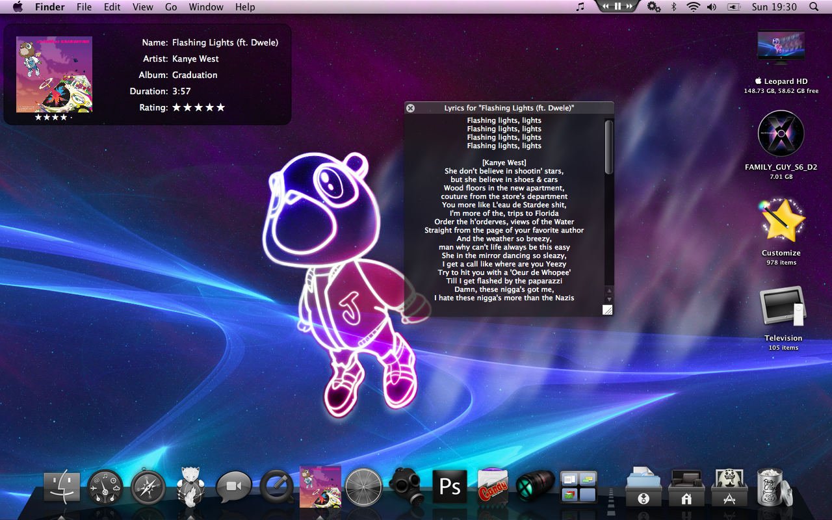832x520 pixels.
Task: Open the Home folder stack in dock
Action: coord(686,487)
